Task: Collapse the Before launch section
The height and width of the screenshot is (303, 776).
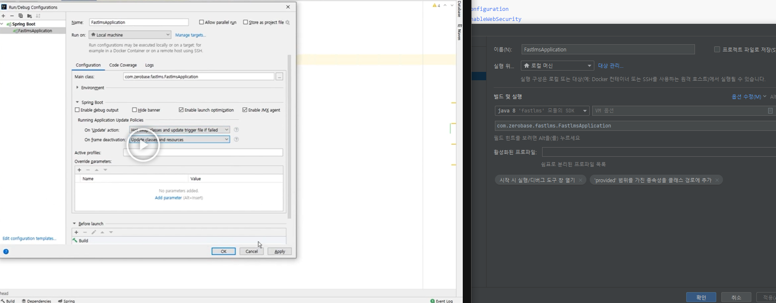Action: click(74, 224)
